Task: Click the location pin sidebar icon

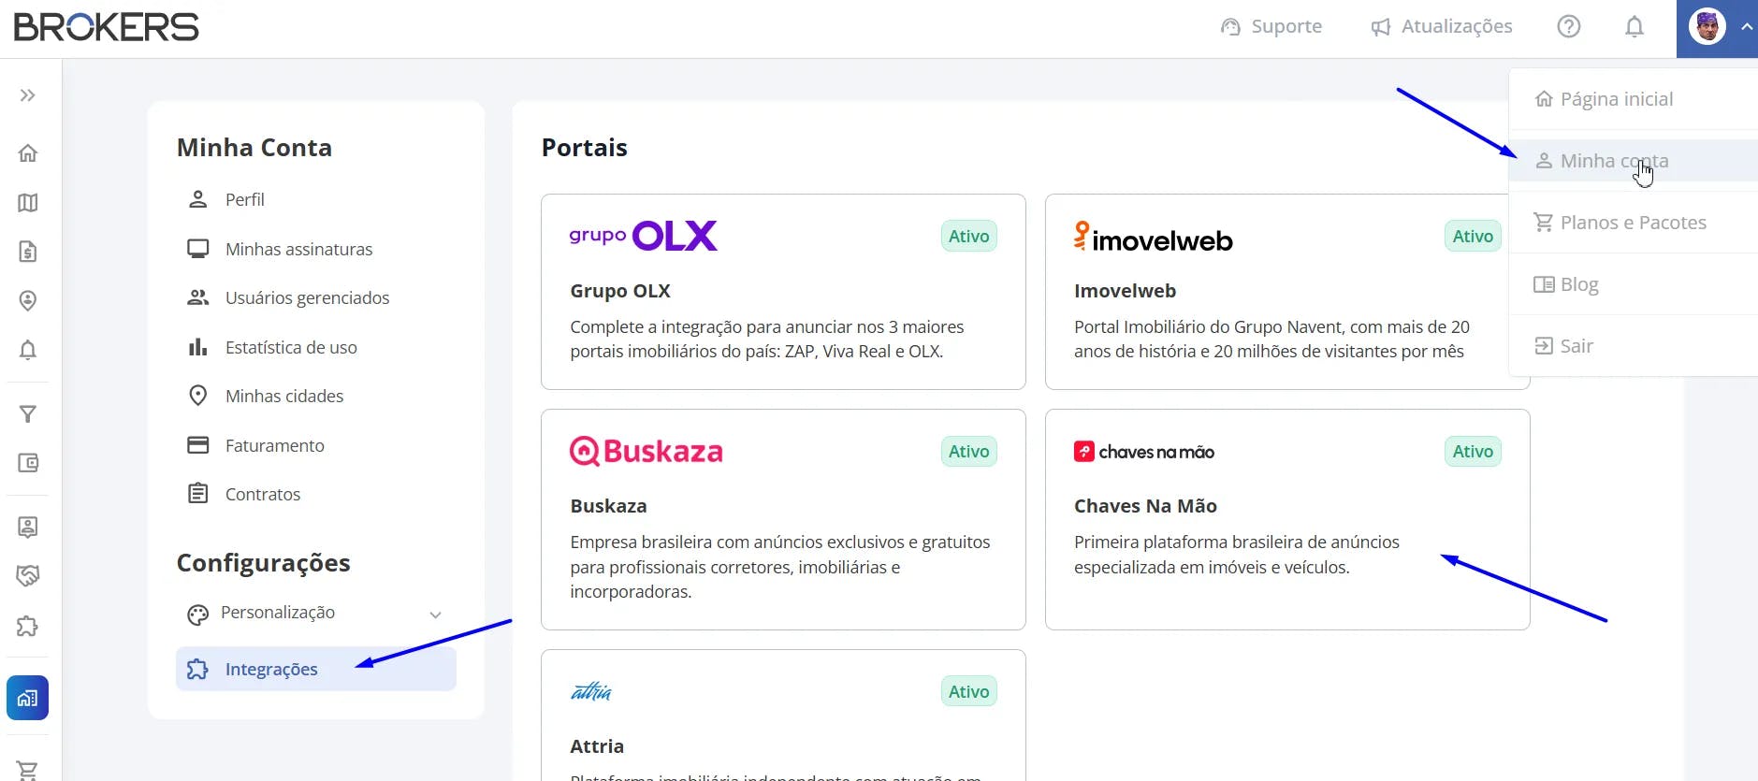Action: click(x=28, y=300)
